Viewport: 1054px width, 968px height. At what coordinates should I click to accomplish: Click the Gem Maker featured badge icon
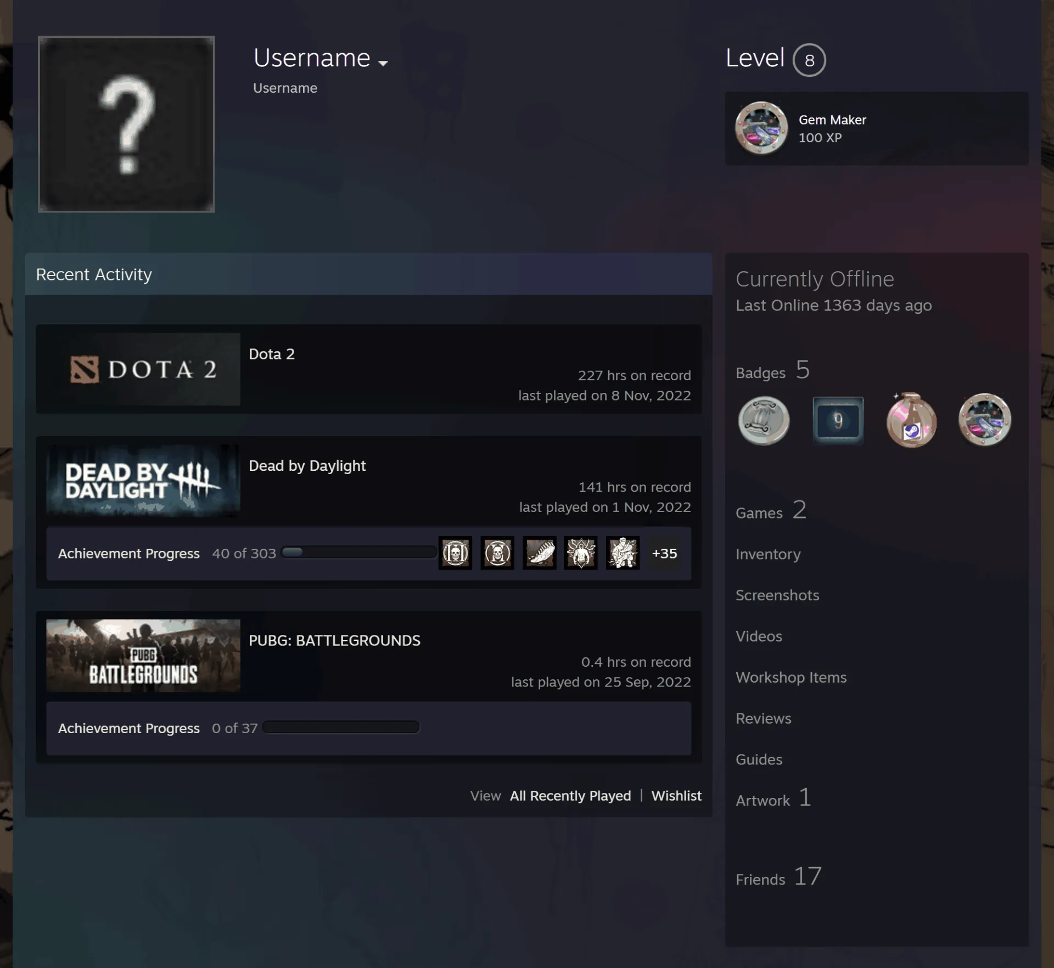click(x=761, y=128)
